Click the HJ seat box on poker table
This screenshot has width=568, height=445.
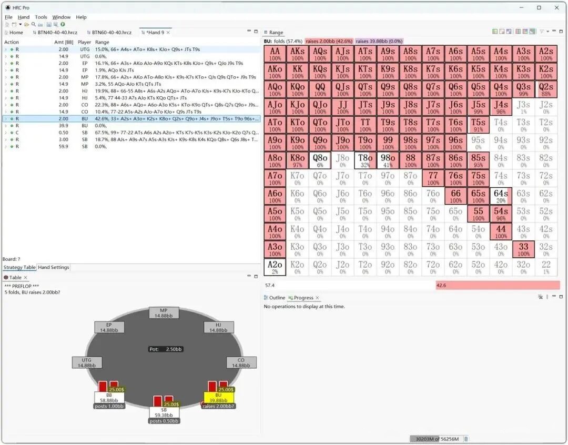218,327
